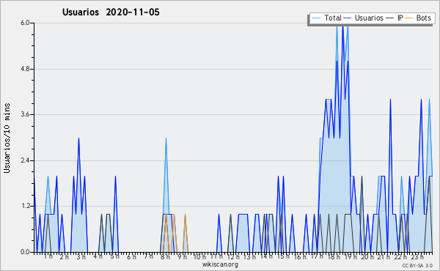Click the '9 h' x-axis label
440x271 pixels.
tap(182, 257)
